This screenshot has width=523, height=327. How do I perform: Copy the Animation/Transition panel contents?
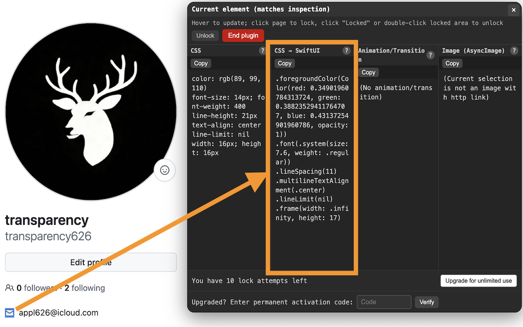[x=368, y=72]
